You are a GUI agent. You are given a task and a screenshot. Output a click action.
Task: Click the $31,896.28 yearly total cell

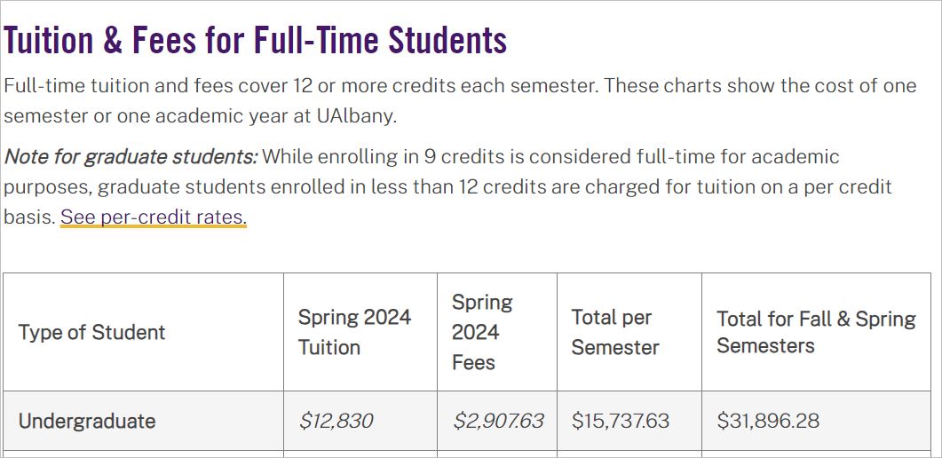(768, 421)
